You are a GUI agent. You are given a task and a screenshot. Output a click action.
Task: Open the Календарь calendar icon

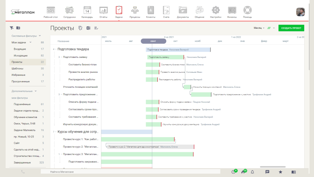click(x=87, y=12)
